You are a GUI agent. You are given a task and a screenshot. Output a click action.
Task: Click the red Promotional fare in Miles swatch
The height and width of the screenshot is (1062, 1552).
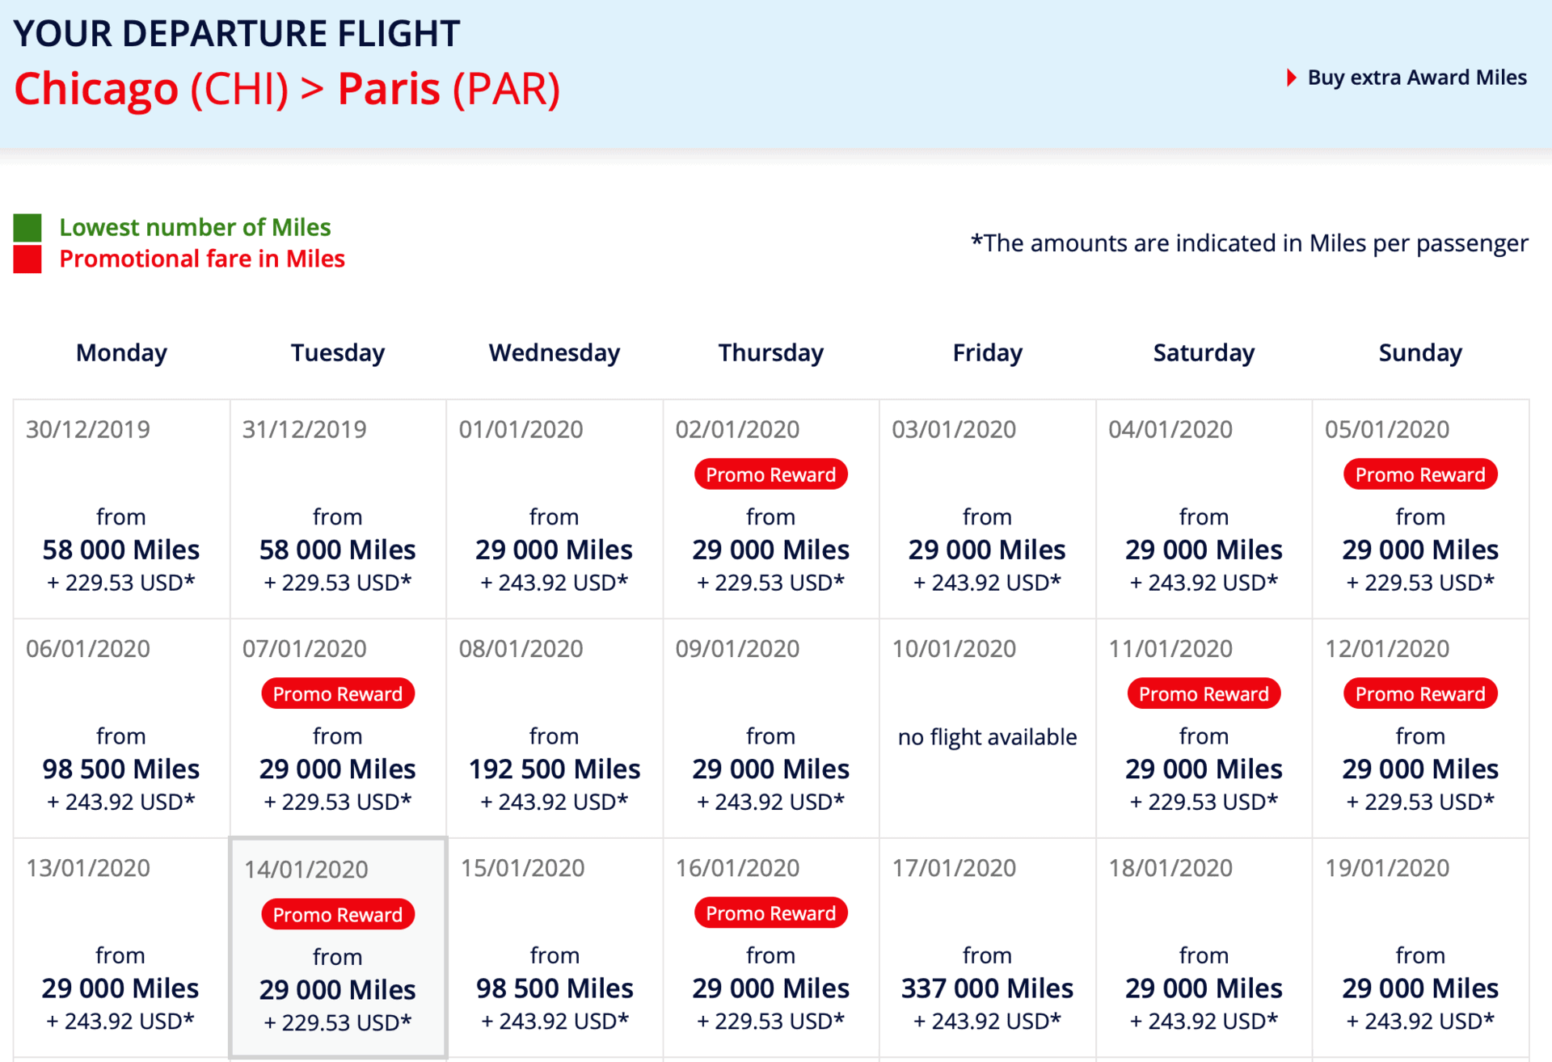pos(27,259)
